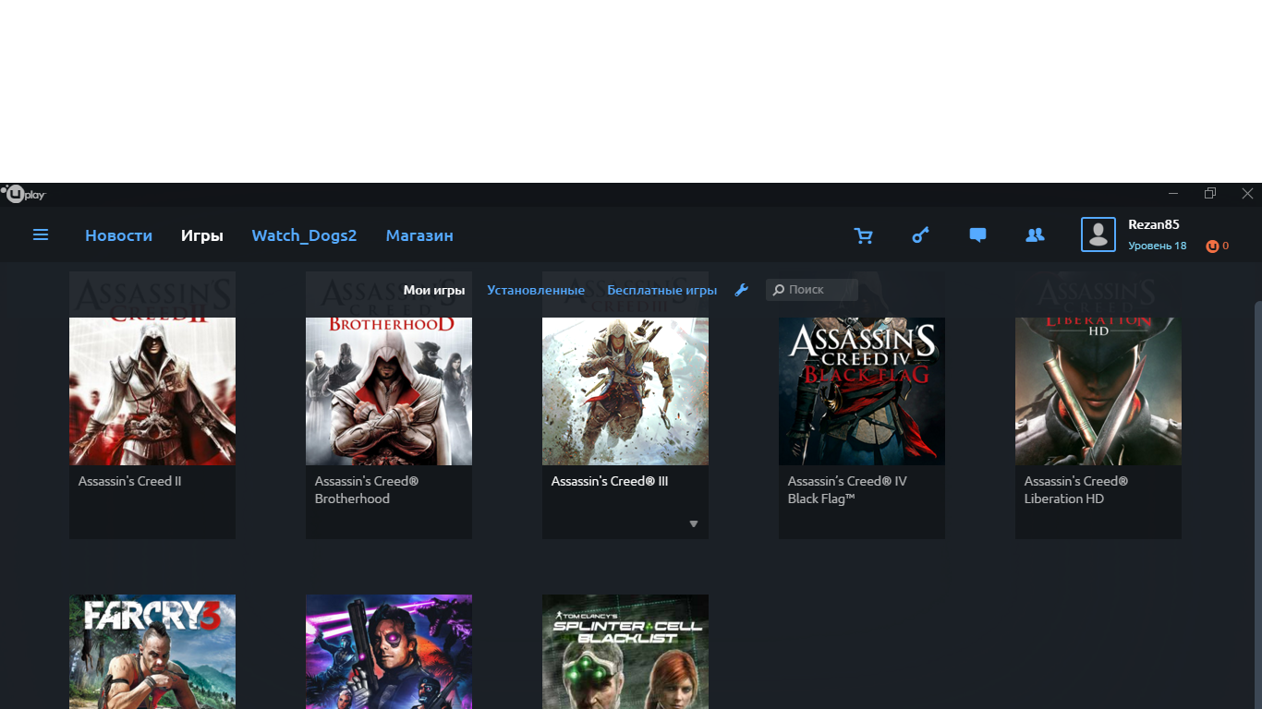The height and width of the screenshot is (709, 1262).
Task: Click the key activation icon
Action: pyautogui.click(x=920, y=235)
